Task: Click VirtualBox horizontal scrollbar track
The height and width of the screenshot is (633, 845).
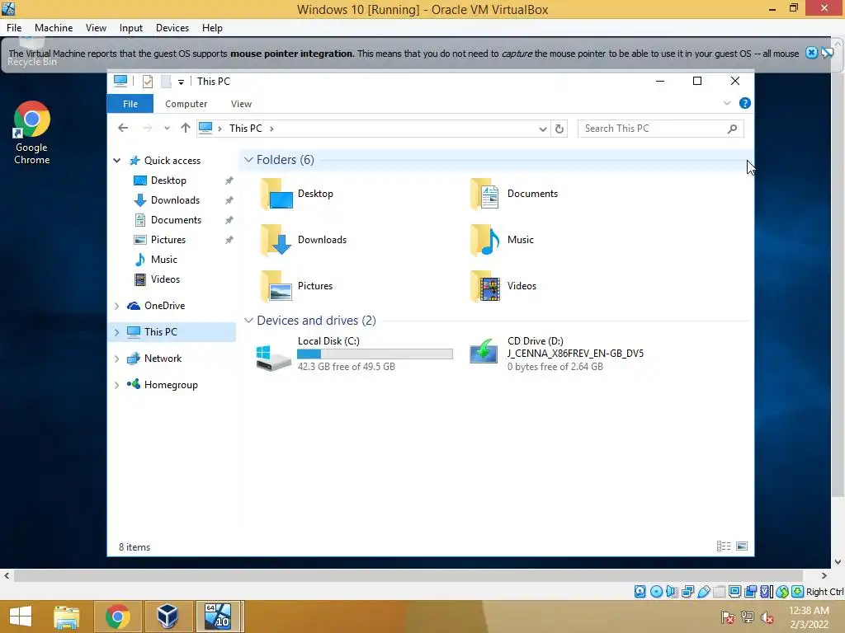Action: point(408,576)
